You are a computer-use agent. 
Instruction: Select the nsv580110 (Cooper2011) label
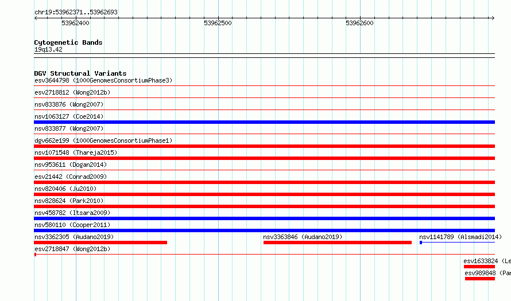tap(72, 225)
